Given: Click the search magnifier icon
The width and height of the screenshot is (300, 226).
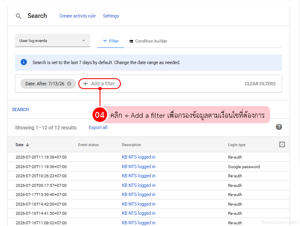Looking at the screenshot, I should [x=19, y=16].
